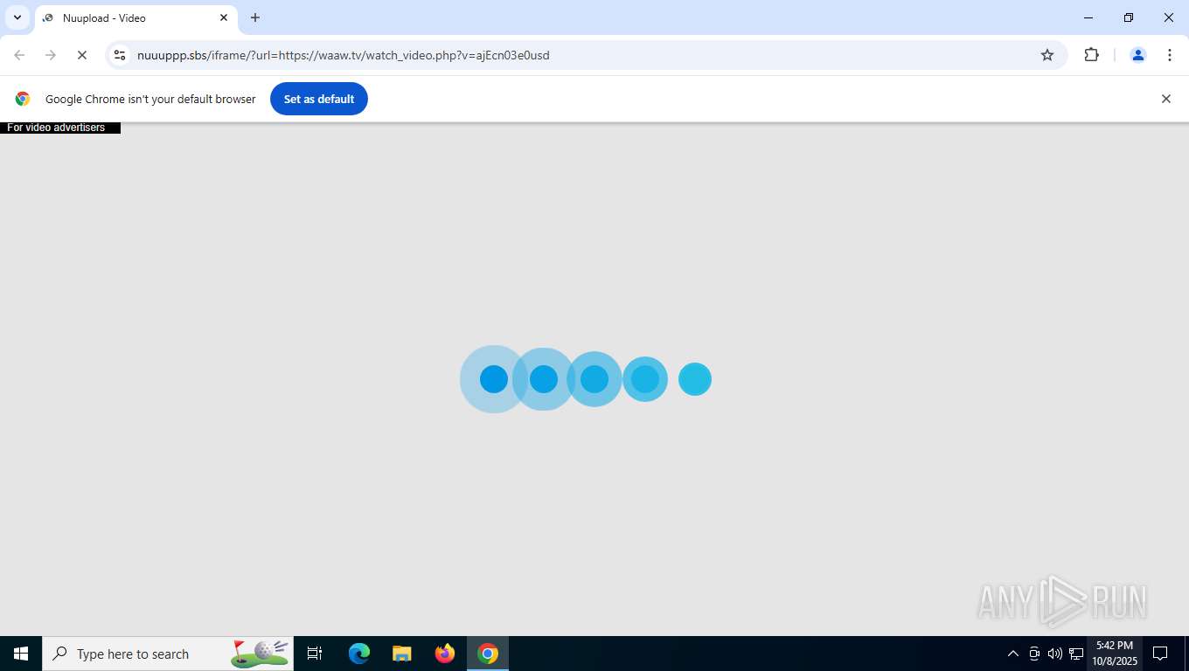The image size is (1189, 671).
Task: Click the golf search highlight icon
Action: pos(260,653)
